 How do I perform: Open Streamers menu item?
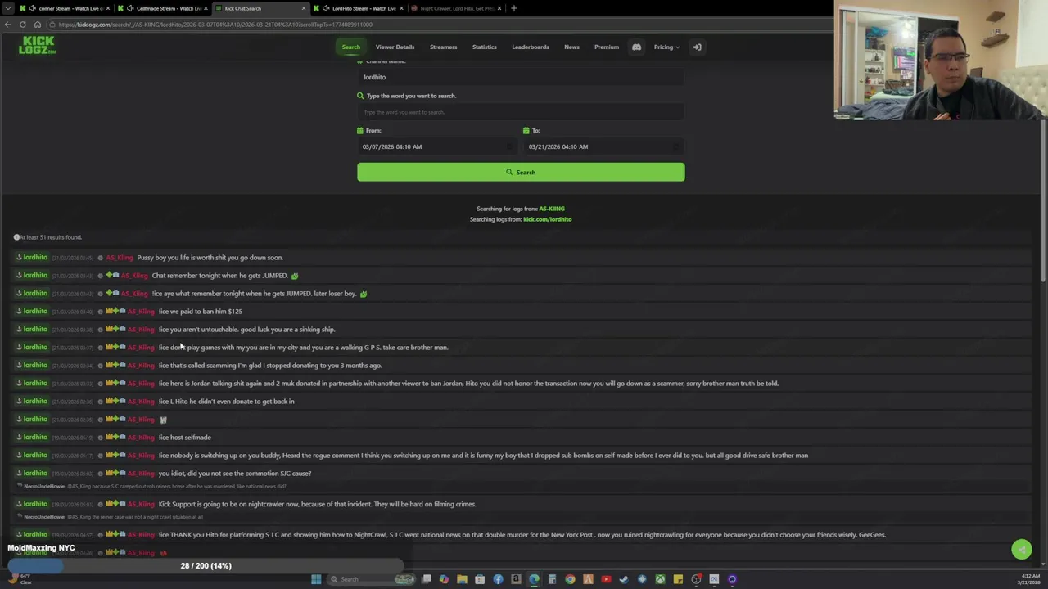coord(443,47)
